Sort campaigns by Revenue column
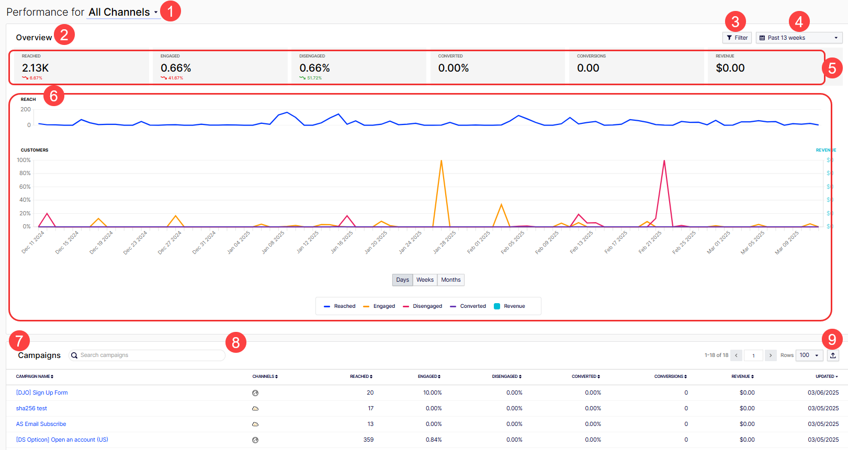This screenshot has width=848, height=450. tap(742, 376)
